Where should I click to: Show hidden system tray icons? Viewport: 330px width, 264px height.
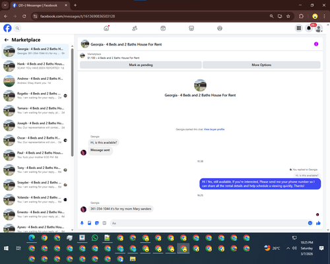(288, 248)
